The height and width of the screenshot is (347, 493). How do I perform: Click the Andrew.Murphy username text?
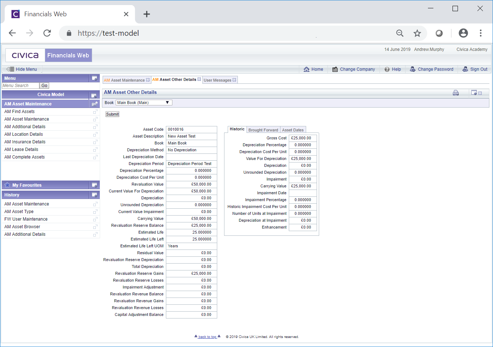click(x=429, y=49)
